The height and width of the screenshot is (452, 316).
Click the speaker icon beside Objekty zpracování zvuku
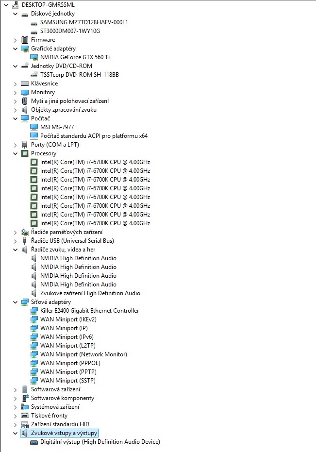[x=25, y=110]
